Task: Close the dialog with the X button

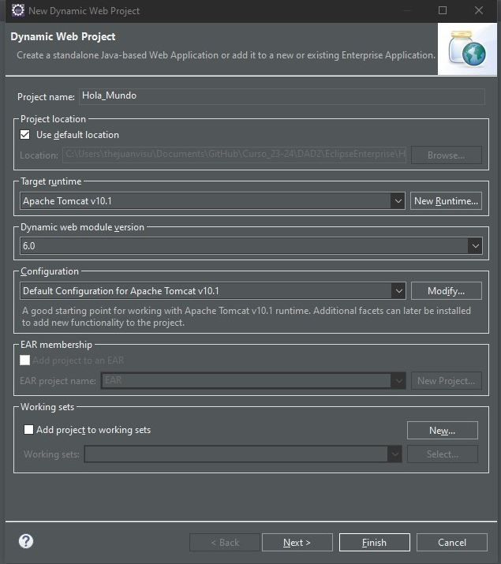Action: click(479, 10)
